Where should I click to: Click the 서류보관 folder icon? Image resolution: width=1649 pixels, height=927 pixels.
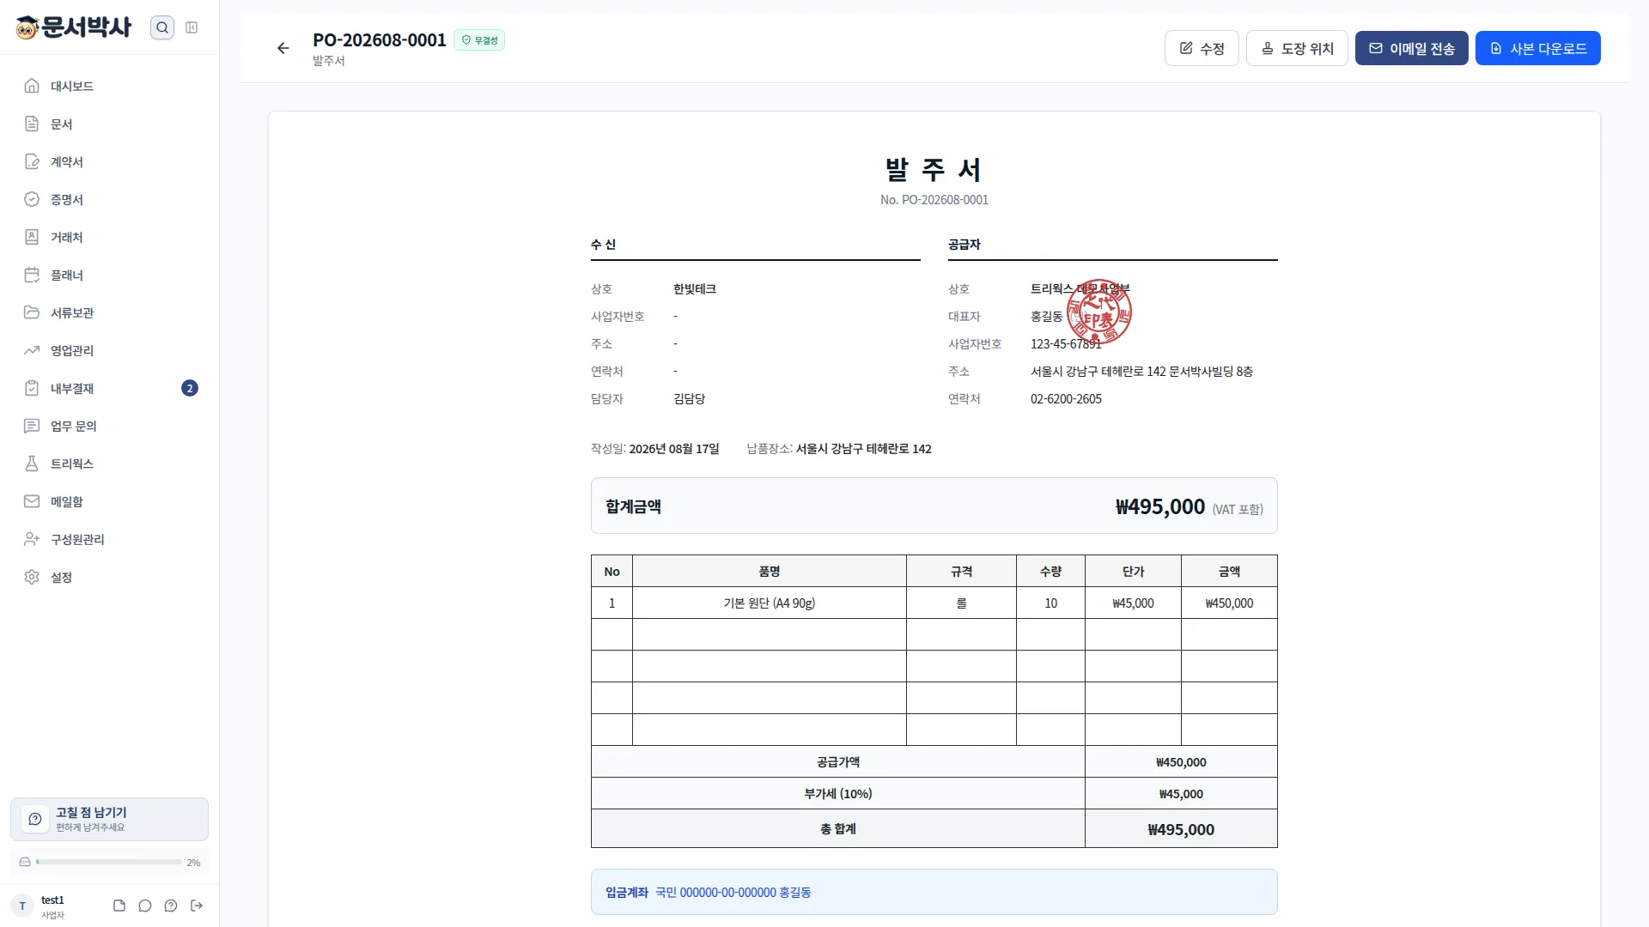click(x=32, y=312)
